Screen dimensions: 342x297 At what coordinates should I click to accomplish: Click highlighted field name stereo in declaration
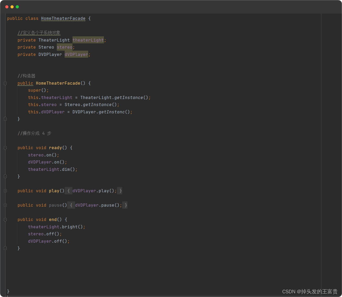point(65,47)
